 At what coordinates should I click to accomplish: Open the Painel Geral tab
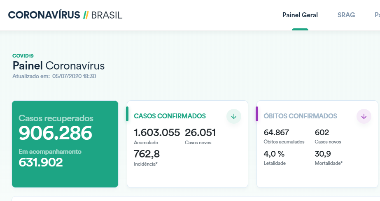300,15
